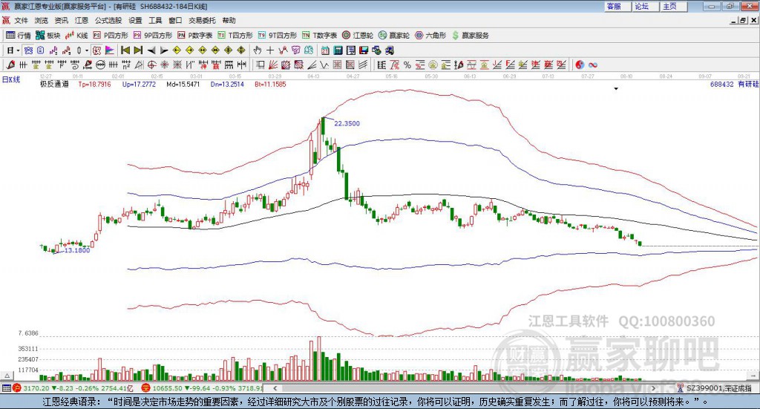This screenshot has height=409, width=760.
Task: Open the 浏览 menu
Action: [42, 20]
